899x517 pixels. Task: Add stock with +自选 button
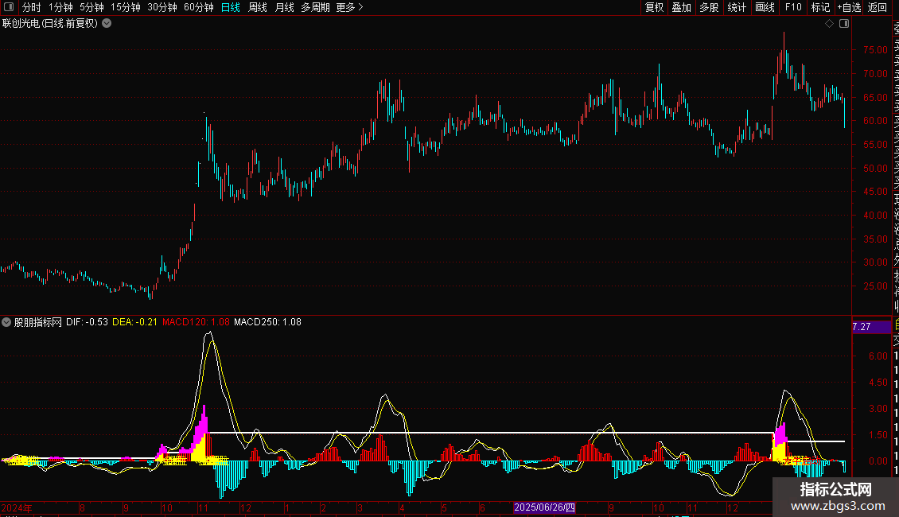pos(849,7)
